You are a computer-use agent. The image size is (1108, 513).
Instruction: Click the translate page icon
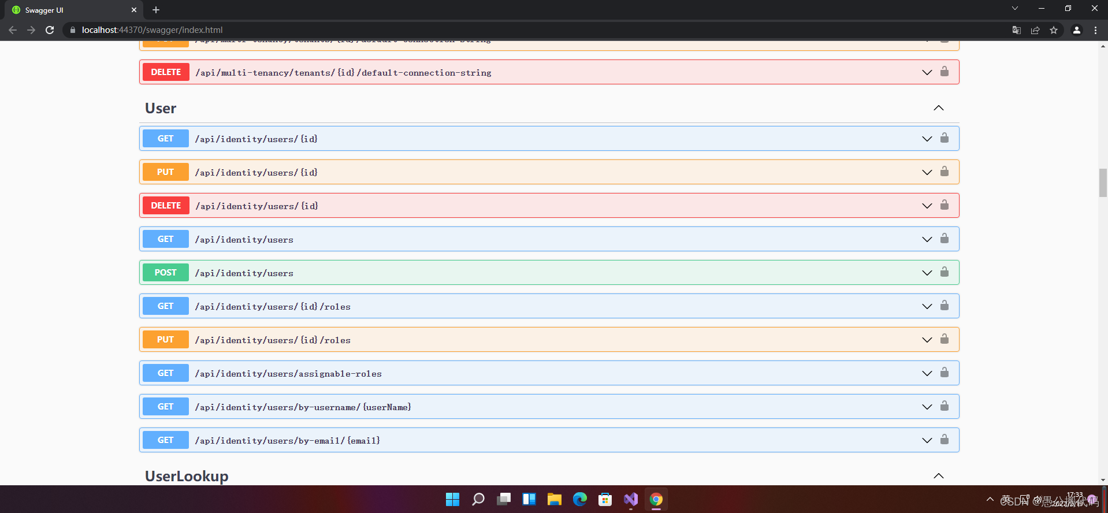1017,30
